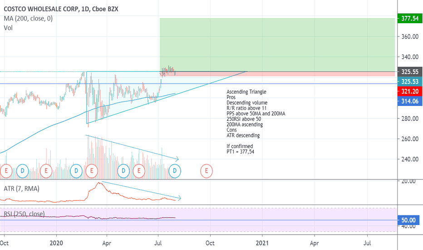This screenshot has height=250, width=423.
Task: Open the earnings E marker under the triangle's left edge
Action: click(92, 171)
